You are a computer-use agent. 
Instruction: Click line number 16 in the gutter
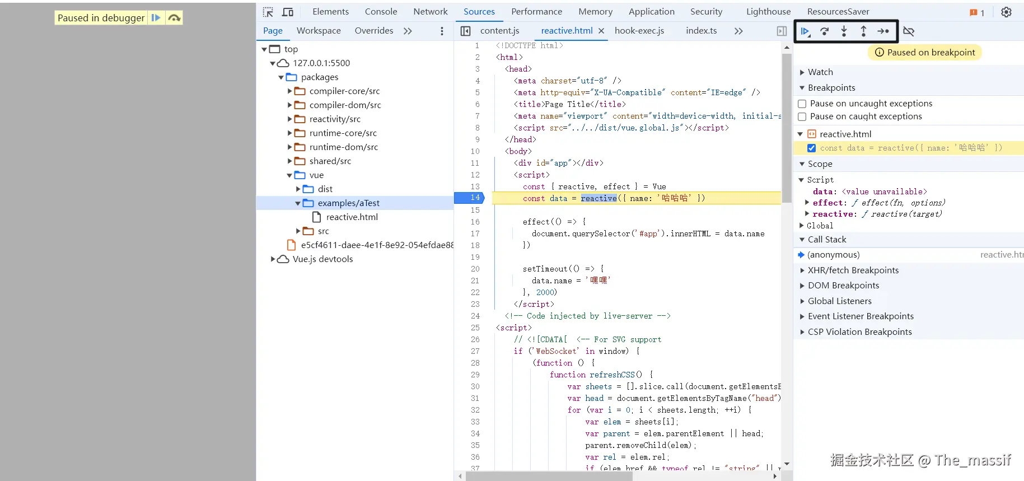pos(475,222)
